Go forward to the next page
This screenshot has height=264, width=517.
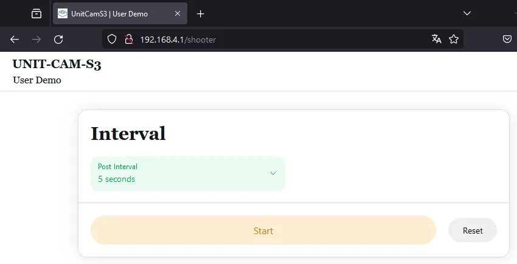tap(36, 40)
